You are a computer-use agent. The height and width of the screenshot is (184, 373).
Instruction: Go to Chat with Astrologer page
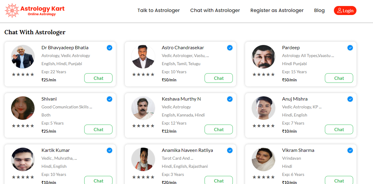click(x=215, y=11)
